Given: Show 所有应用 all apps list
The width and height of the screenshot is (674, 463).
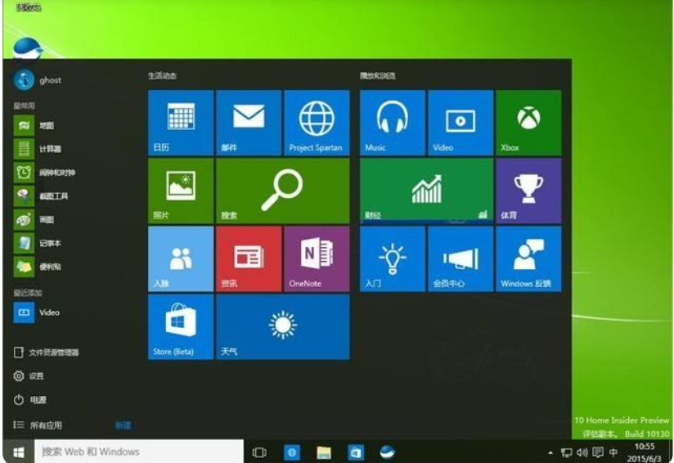Looking at the screenshot, I should (x=38, y=425).
